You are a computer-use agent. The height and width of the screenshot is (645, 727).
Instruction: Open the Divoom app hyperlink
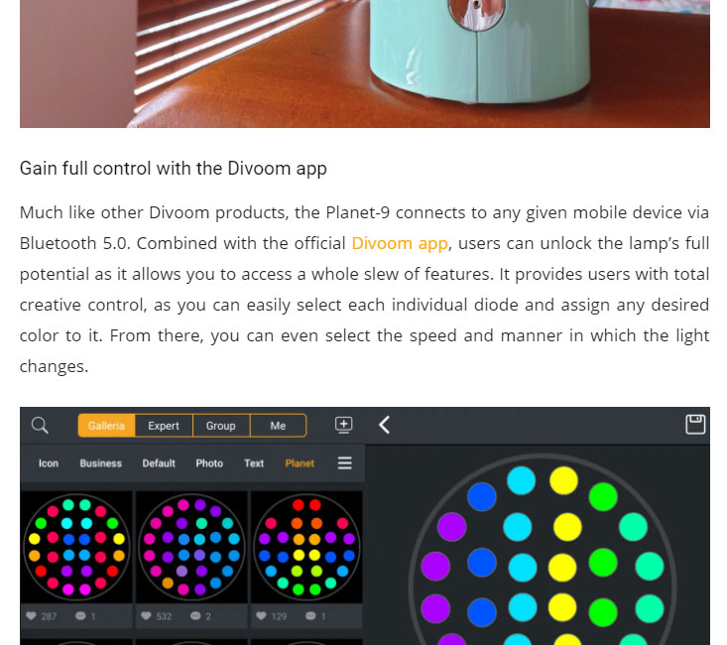400,243
